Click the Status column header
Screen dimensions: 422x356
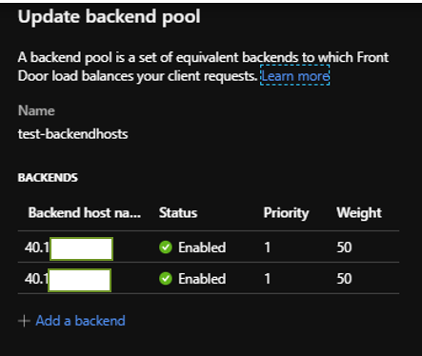[178, 212]
